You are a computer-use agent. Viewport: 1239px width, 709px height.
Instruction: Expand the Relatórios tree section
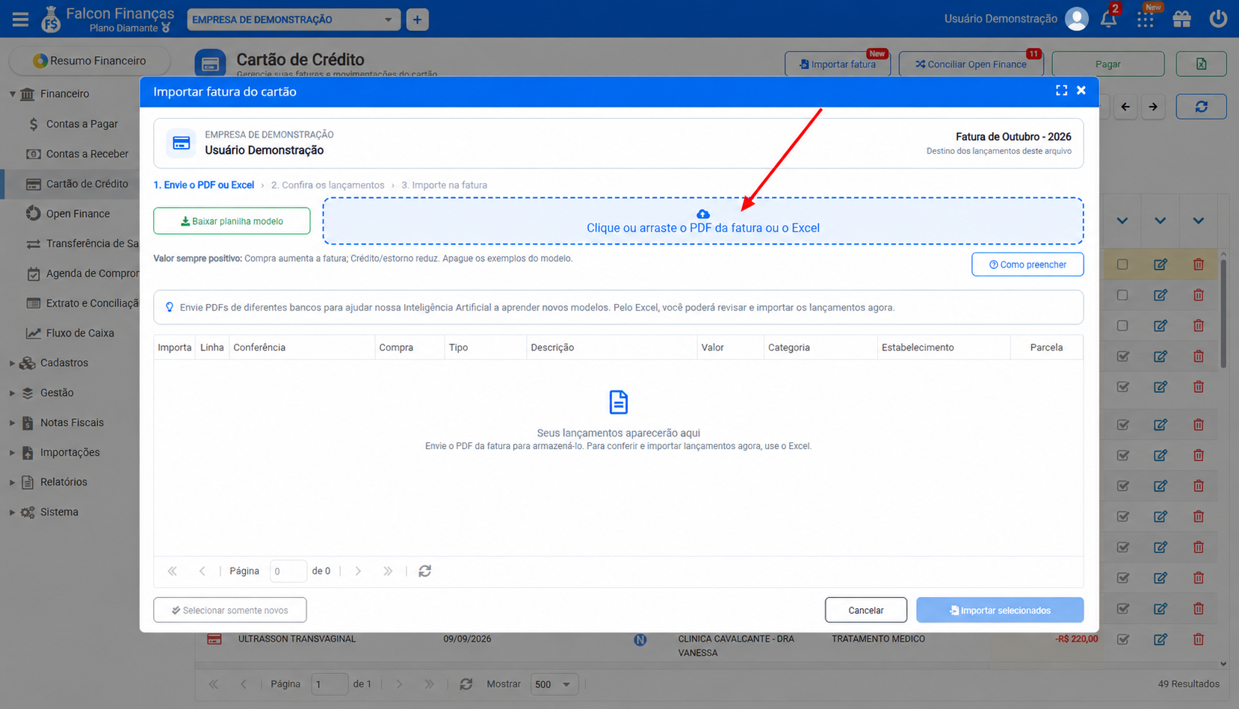click(12, 483)
